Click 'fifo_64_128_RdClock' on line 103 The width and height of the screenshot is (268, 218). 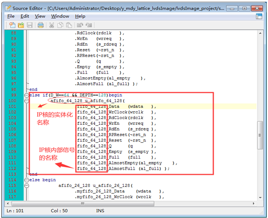tap(102, 118)
